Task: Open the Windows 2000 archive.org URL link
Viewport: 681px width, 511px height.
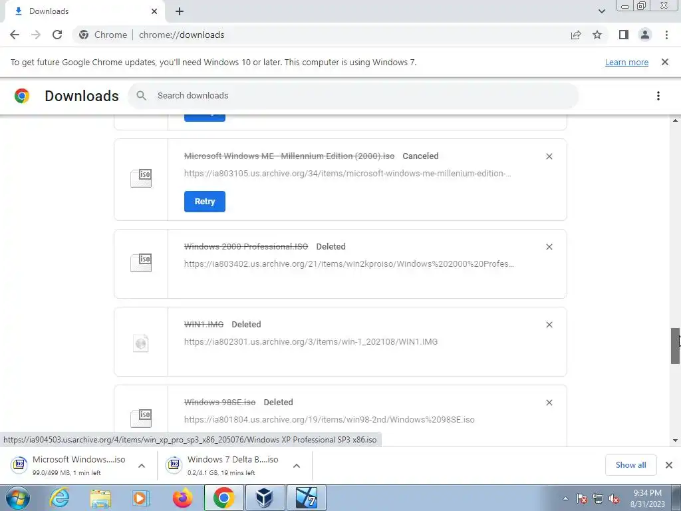Action: 349,263
